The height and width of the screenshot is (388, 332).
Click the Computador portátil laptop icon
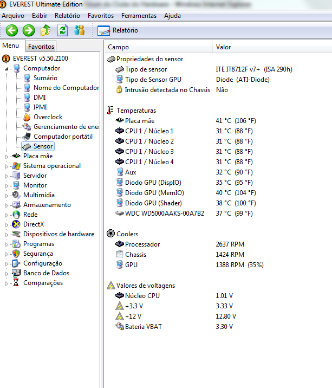point(27,137)
